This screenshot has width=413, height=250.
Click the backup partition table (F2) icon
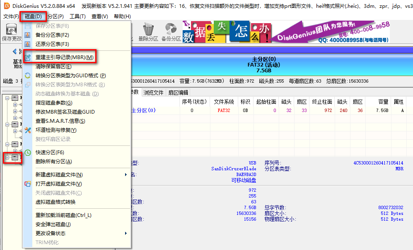click(28, 35)
